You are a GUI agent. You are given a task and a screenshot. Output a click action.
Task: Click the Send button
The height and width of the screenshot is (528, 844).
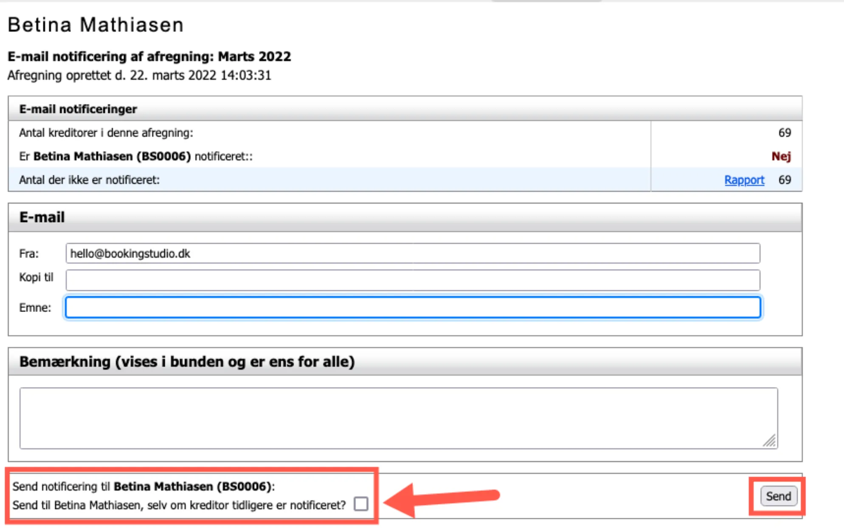tap(778, 496)
